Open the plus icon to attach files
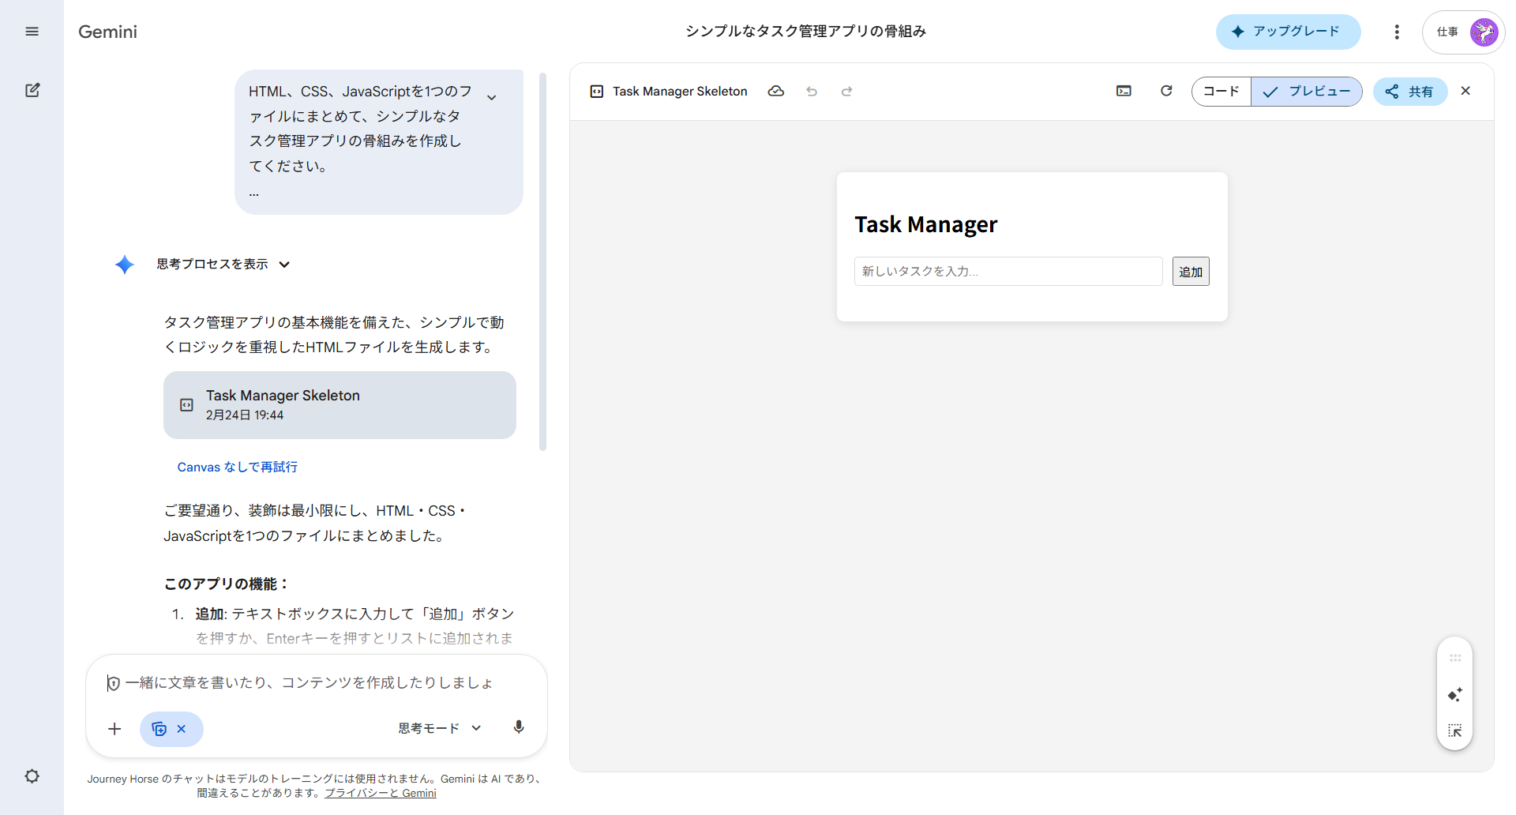 (x=114, y=728)
